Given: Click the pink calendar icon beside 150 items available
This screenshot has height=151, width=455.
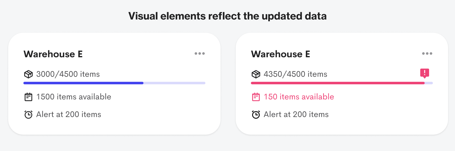Looking at the screenshot, I should [256, 97].
